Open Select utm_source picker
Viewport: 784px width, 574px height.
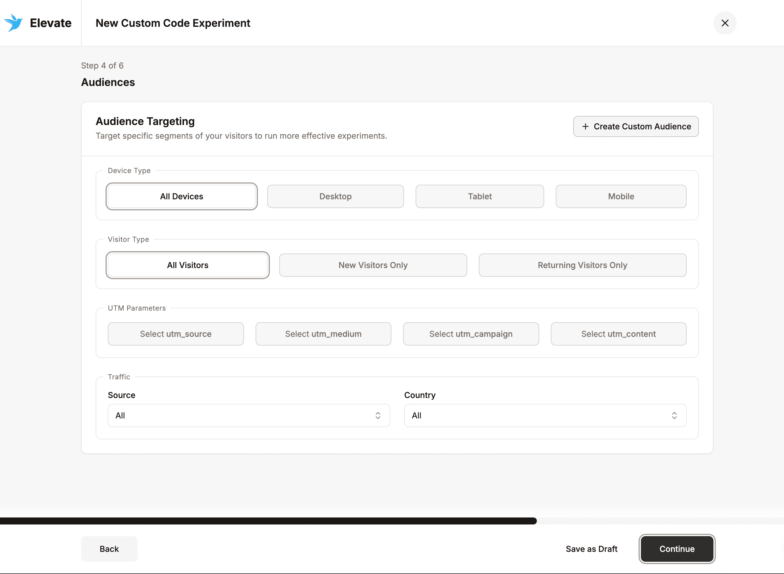point(175,334)
